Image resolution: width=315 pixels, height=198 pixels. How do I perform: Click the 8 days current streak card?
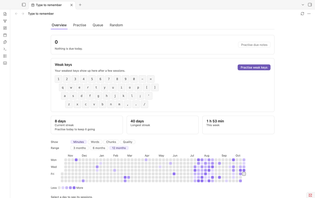87,125
